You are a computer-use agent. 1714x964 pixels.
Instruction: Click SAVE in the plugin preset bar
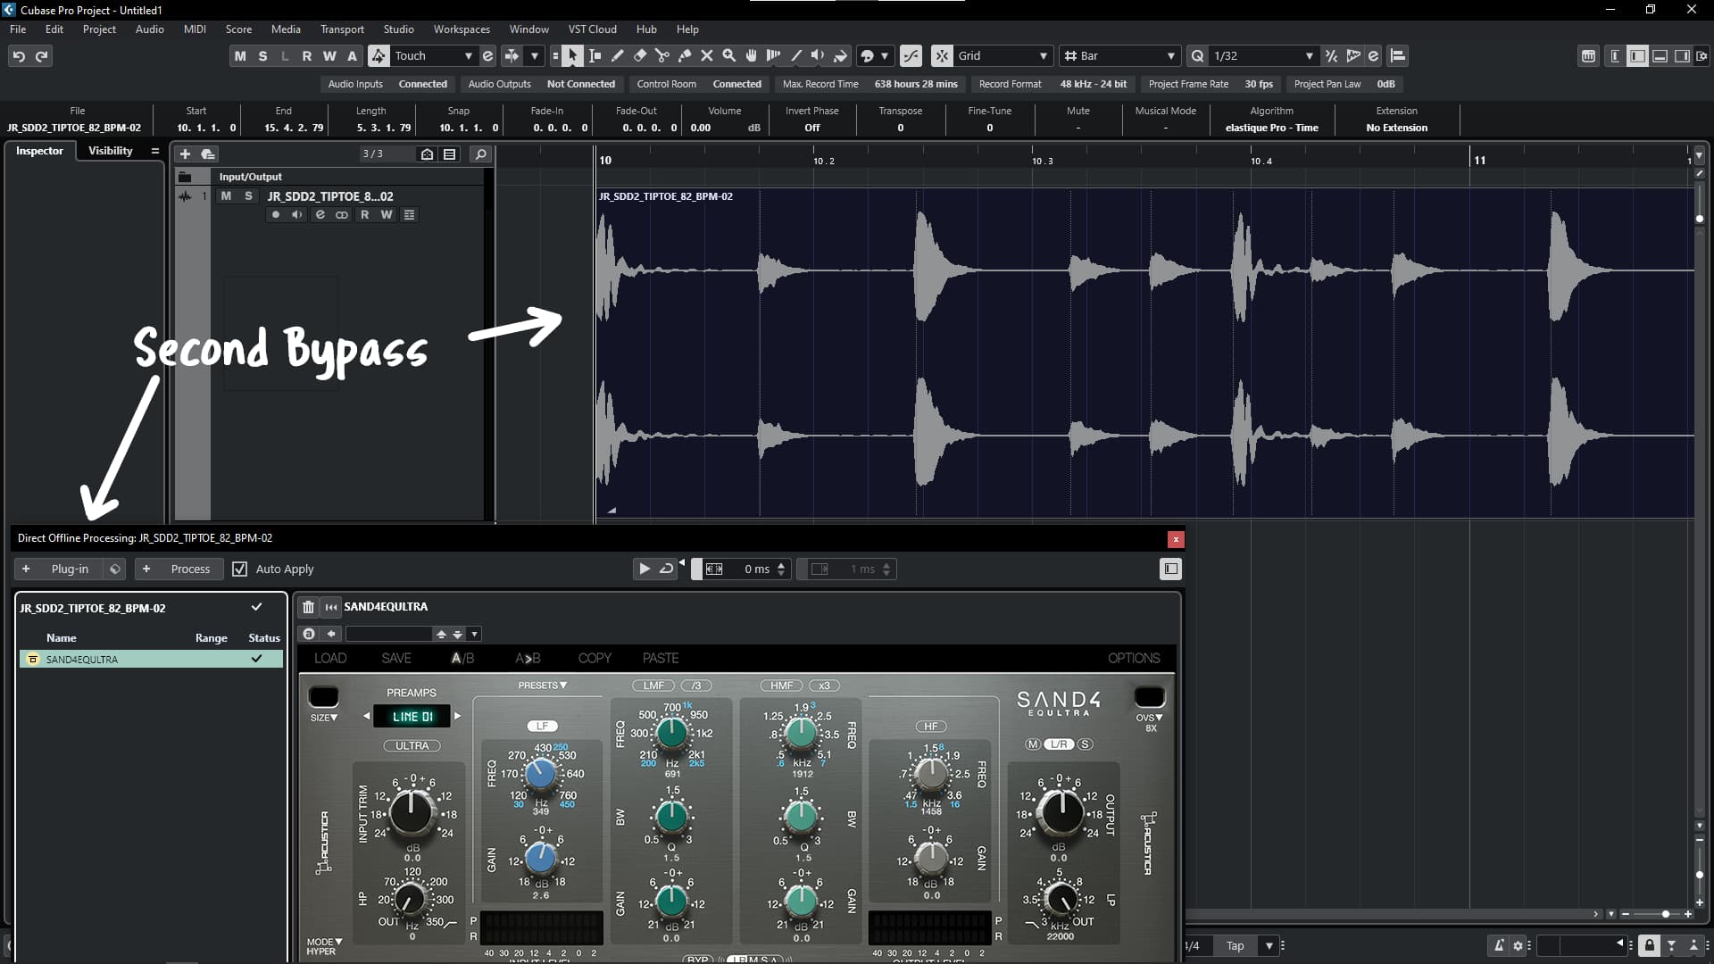pos(396,659)
